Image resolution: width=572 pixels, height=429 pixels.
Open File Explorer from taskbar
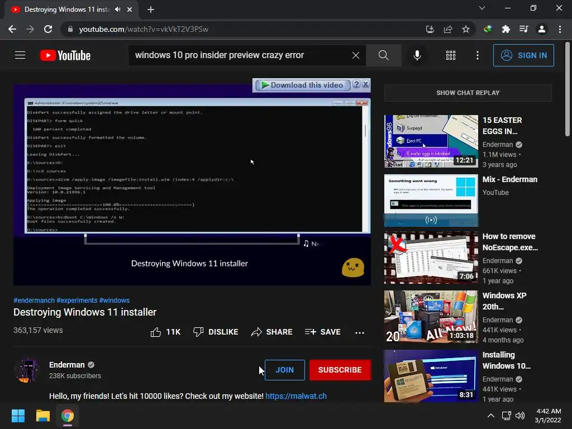pyautogui.click(x=42, y=416)
